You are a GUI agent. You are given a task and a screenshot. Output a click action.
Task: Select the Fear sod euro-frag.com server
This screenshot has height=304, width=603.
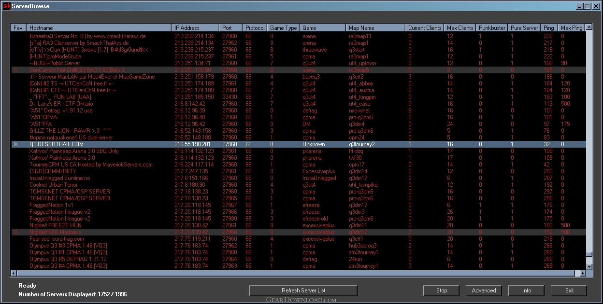tap(298, 239)
